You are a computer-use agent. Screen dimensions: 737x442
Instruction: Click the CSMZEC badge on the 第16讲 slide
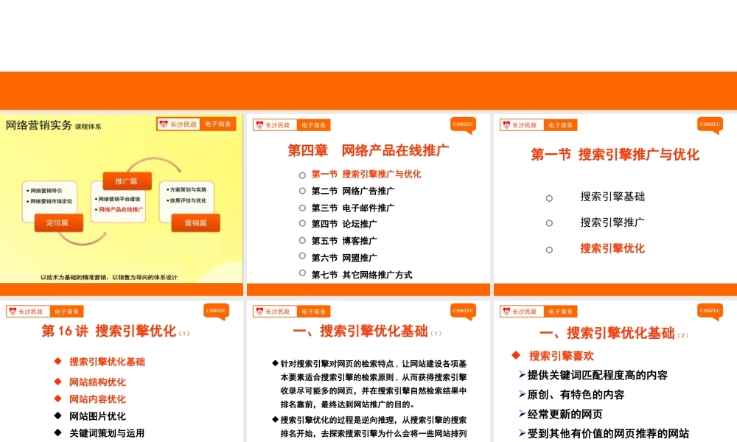(216, 311)
